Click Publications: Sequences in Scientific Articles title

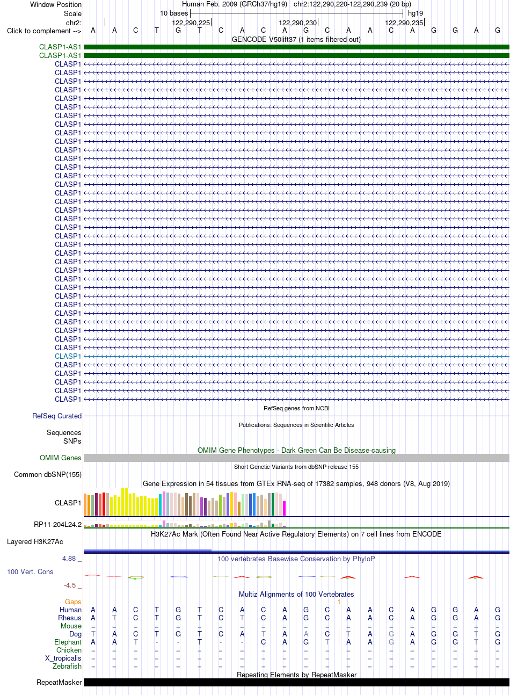pos(296,425)
